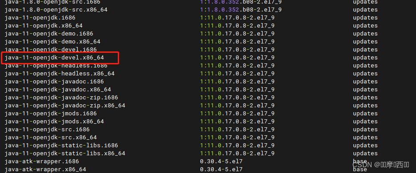
Task: Select version 0.30.4-5.el7 of java-atk-wrapper.x86_64
Action: [x=221, y=169]
